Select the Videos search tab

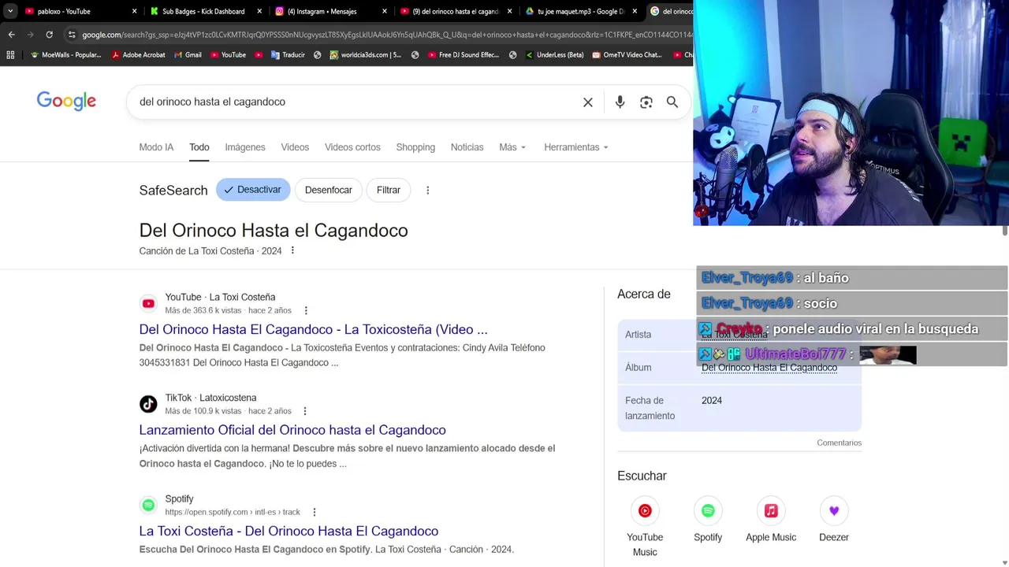(295, 147)
